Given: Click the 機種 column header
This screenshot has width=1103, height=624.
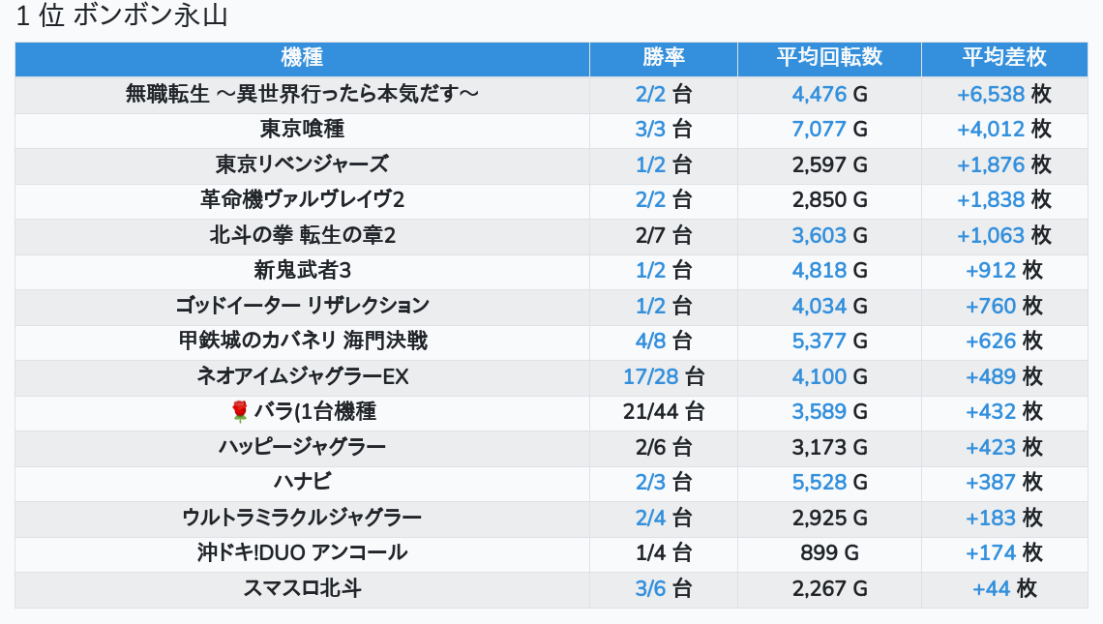Looking at the screenshot, I should coord(302,58).
